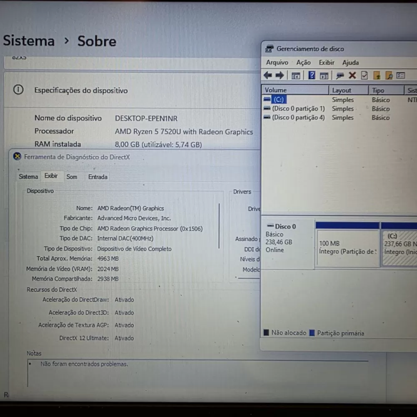The image size is (417, 417).
Task: Click the checkmark document properties icon
Action: (x=364, y=75)
